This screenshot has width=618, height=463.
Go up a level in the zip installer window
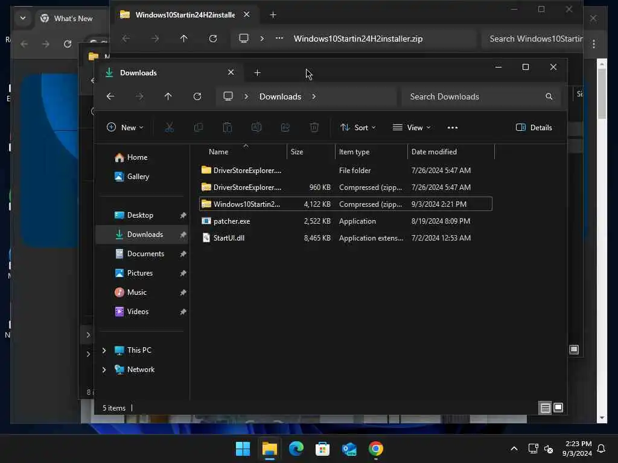tap(184, 39)
